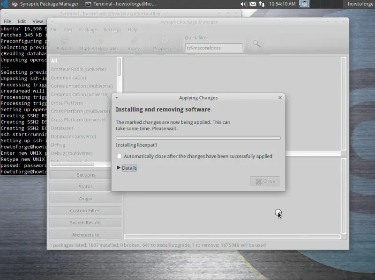This screenshot has width=375, height=280.
Task: Select the Communication category
Action: 68,78
